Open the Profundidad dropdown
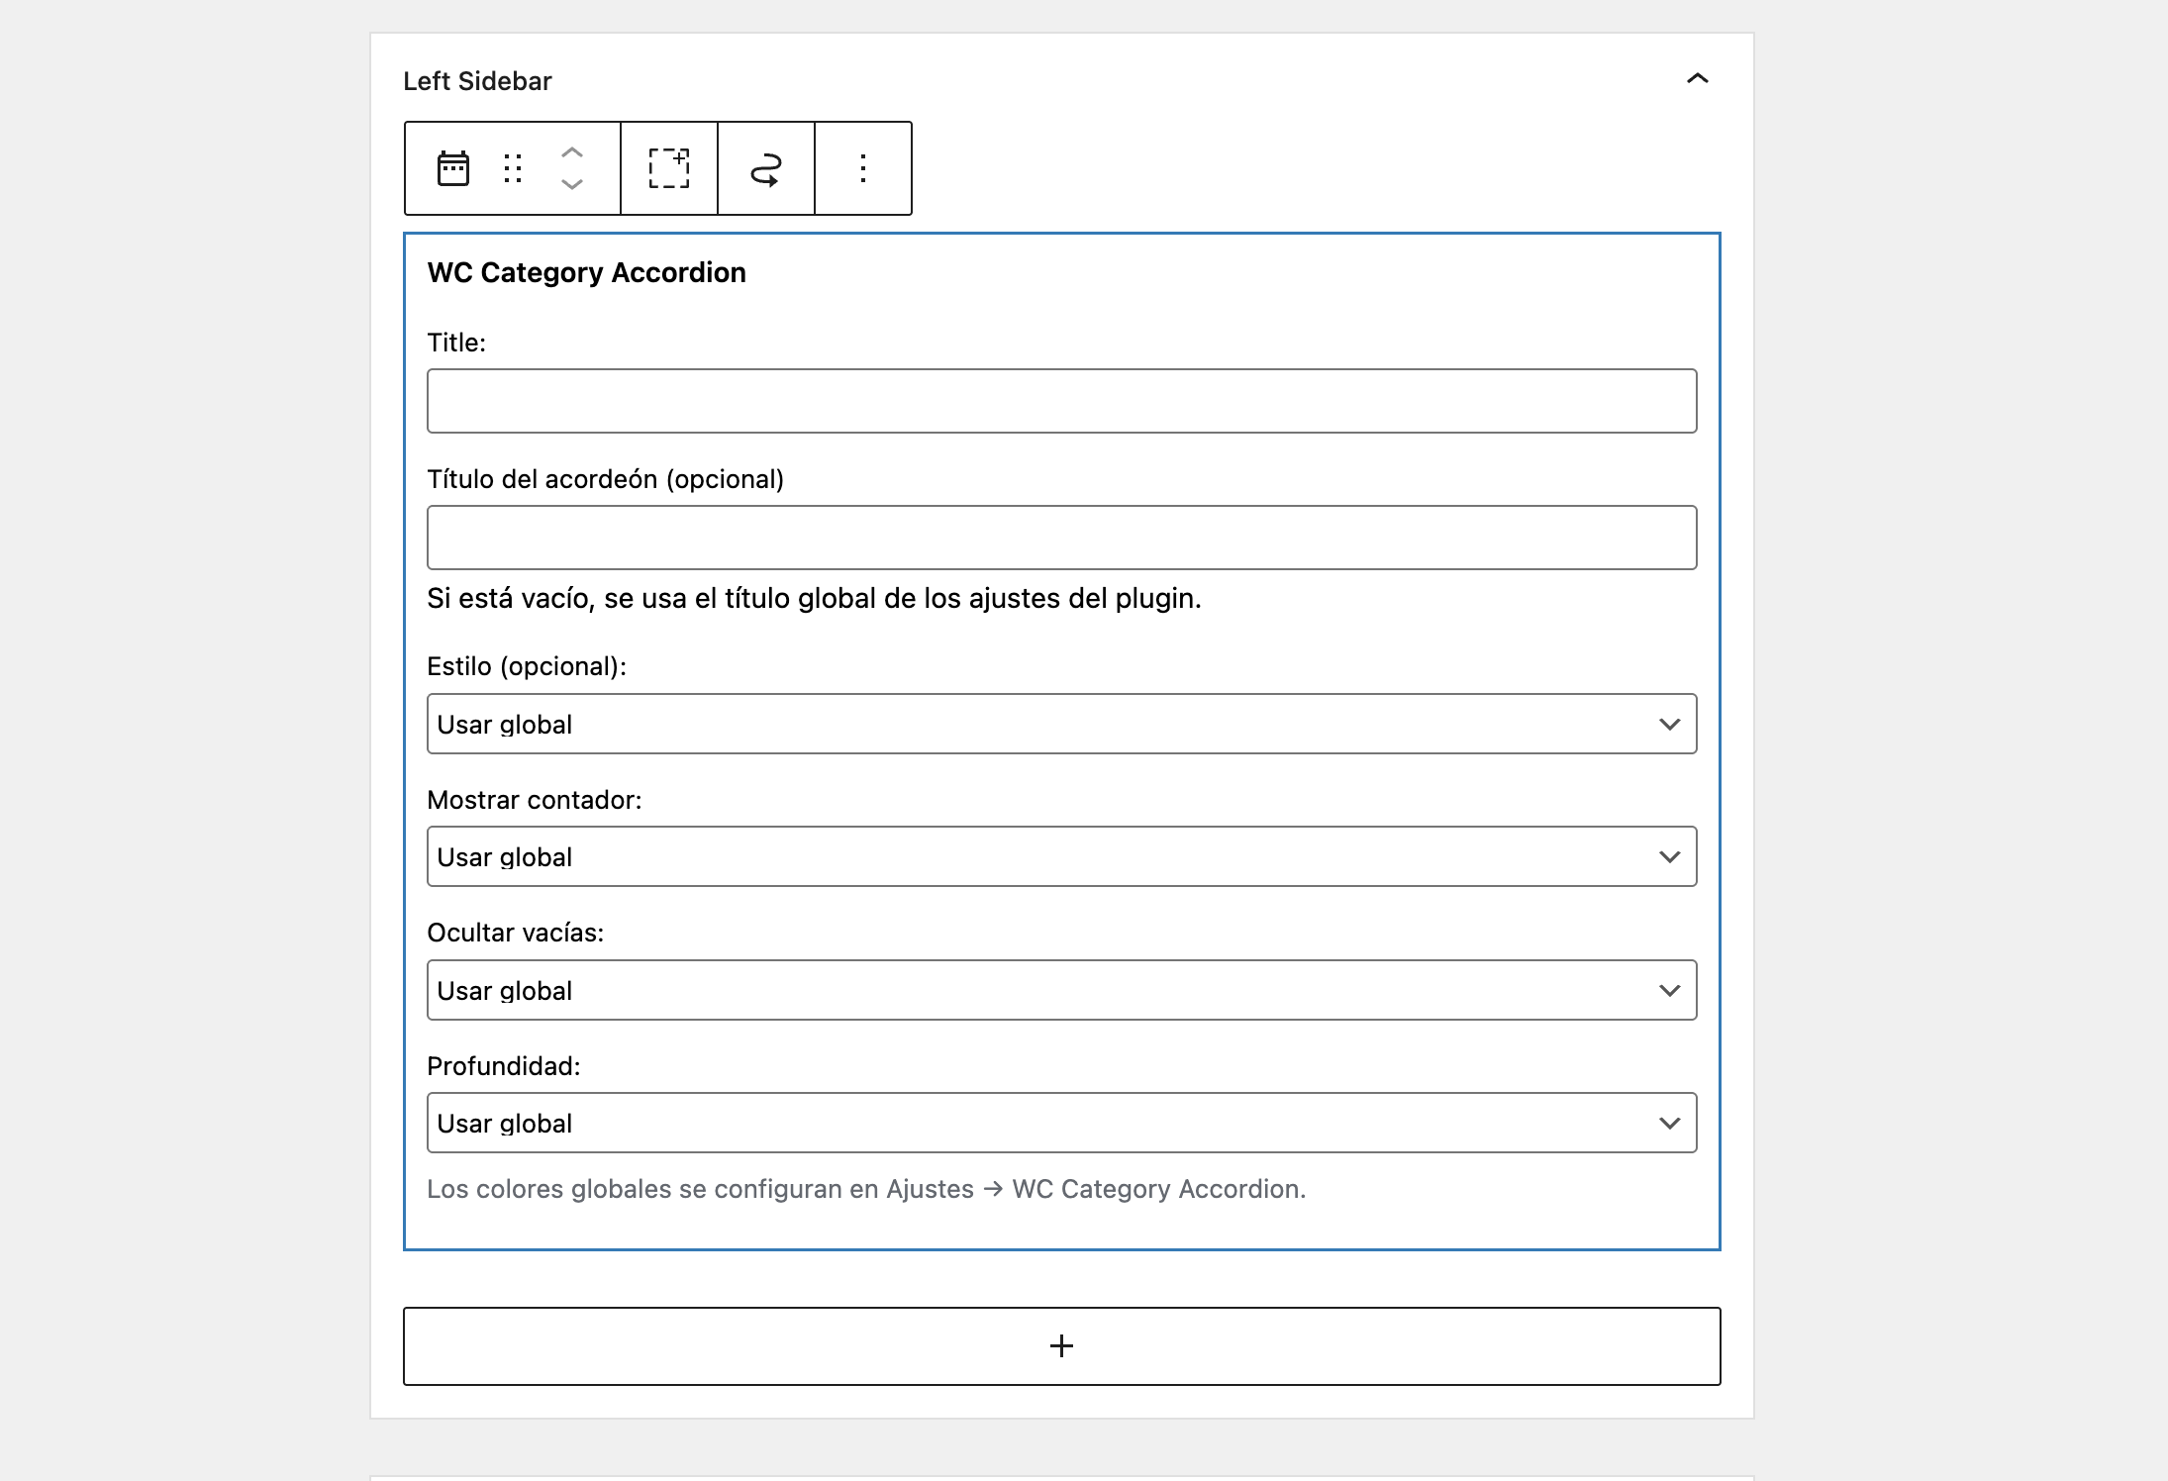This screenshot has height=1481, width=2168. click(1061, 1123)
